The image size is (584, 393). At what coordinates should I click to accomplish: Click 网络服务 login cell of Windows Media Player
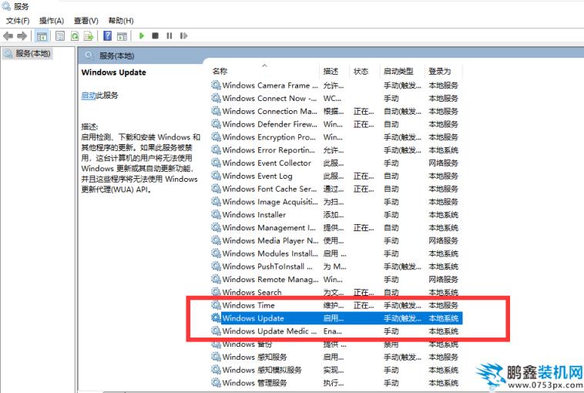point(443,240)
